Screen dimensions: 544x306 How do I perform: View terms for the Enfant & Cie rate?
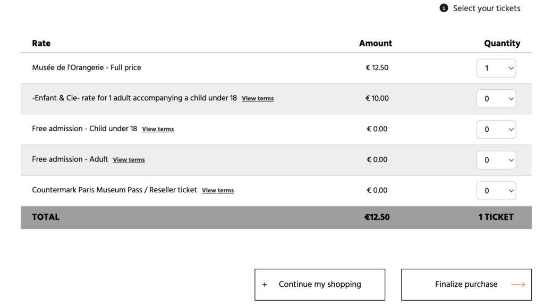[x=258, y=99]
